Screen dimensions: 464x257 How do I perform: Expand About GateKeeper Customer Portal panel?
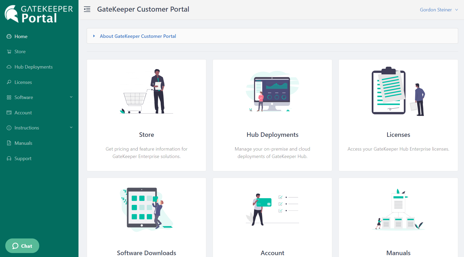pyautogui.click(x=138, y=36)
